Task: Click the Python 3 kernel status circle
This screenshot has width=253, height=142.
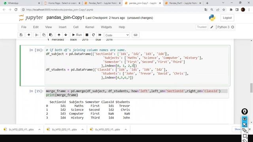Action: point(232,27)
